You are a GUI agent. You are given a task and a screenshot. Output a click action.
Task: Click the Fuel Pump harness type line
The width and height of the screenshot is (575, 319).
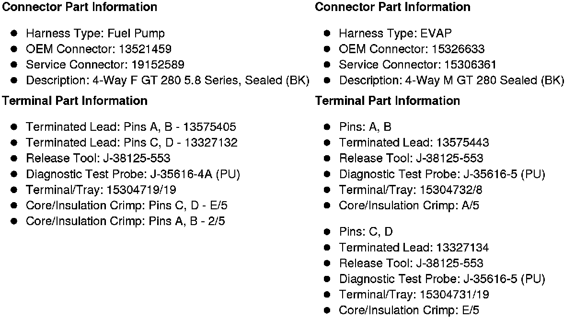[x=95, y=34]
